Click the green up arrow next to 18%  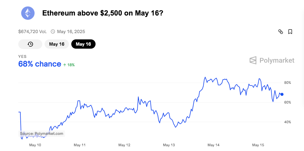coord(64,65)
